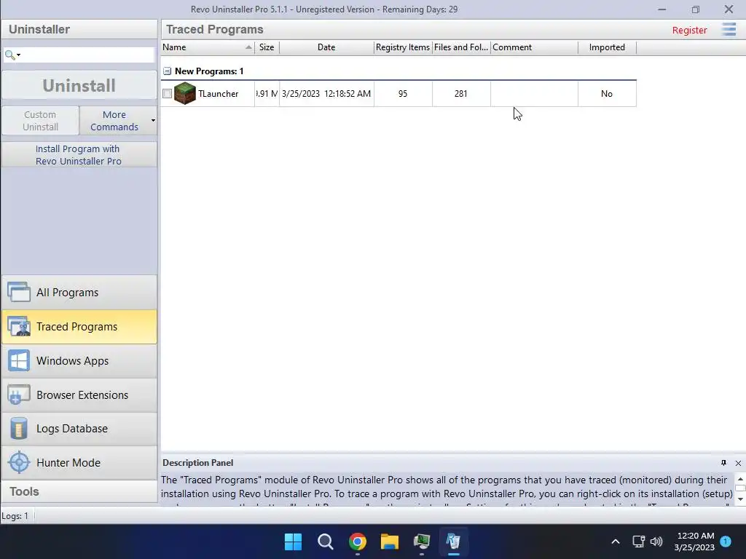Click the Logs: 1 status bar entry
The width and height of the screenshot is (746, 559).
15,516
